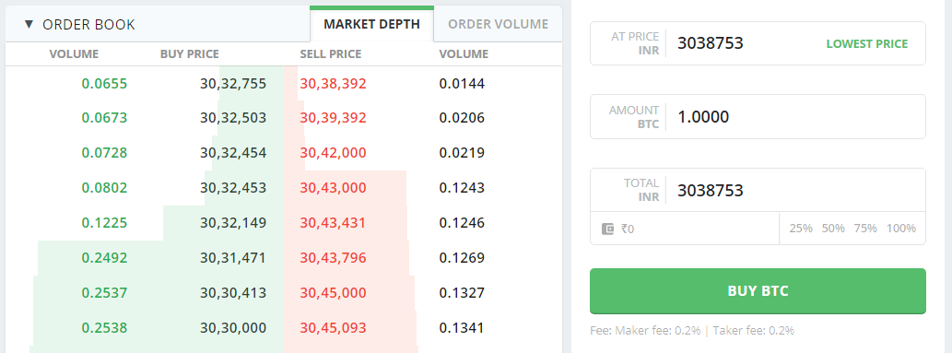Choose 100% of wallet balance
Viewport: 952px width, 353px height.
[x=901, y=229]
